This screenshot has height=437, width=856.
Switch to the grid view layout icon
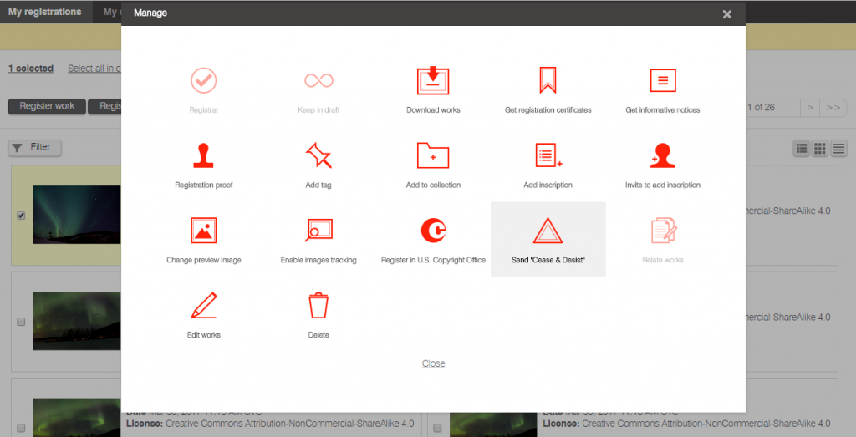pyautogui.click(x=820, y=149)
